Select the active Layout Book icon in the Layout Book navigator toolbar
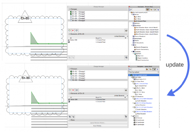 [x=154, y=69]
